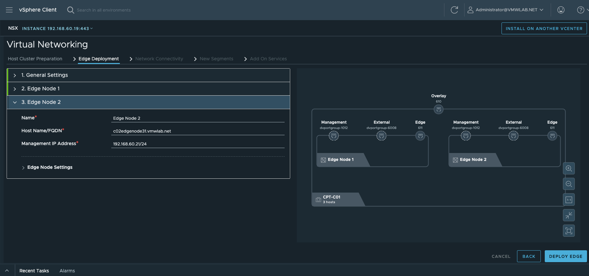Click Install On Another vCenter button
This screenshot has height=276, width=589.
click(x=544, y=28)
